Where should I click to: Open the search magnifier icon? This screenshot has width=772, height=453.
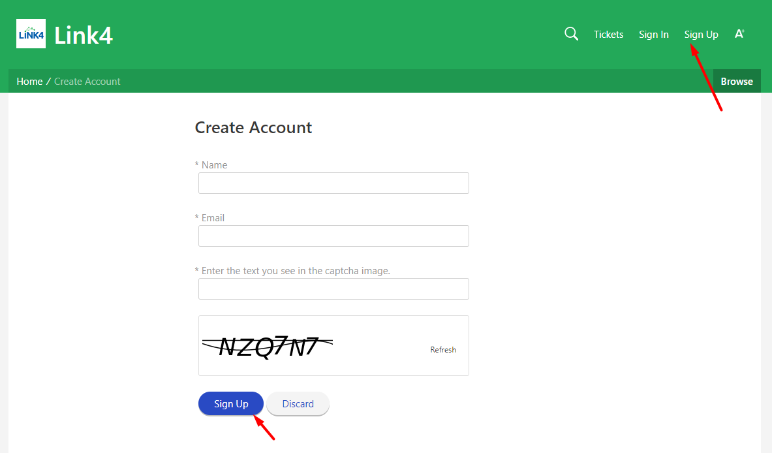click(x=571, y=34)
